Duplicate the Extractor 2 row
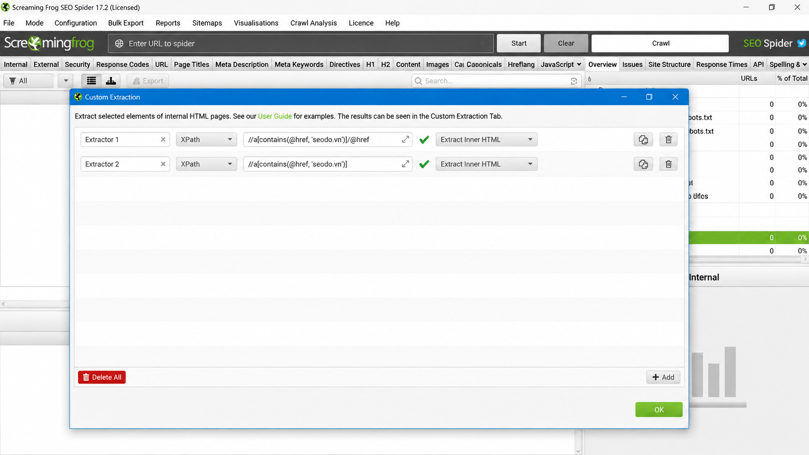809x455 pixels. point(643,164)
